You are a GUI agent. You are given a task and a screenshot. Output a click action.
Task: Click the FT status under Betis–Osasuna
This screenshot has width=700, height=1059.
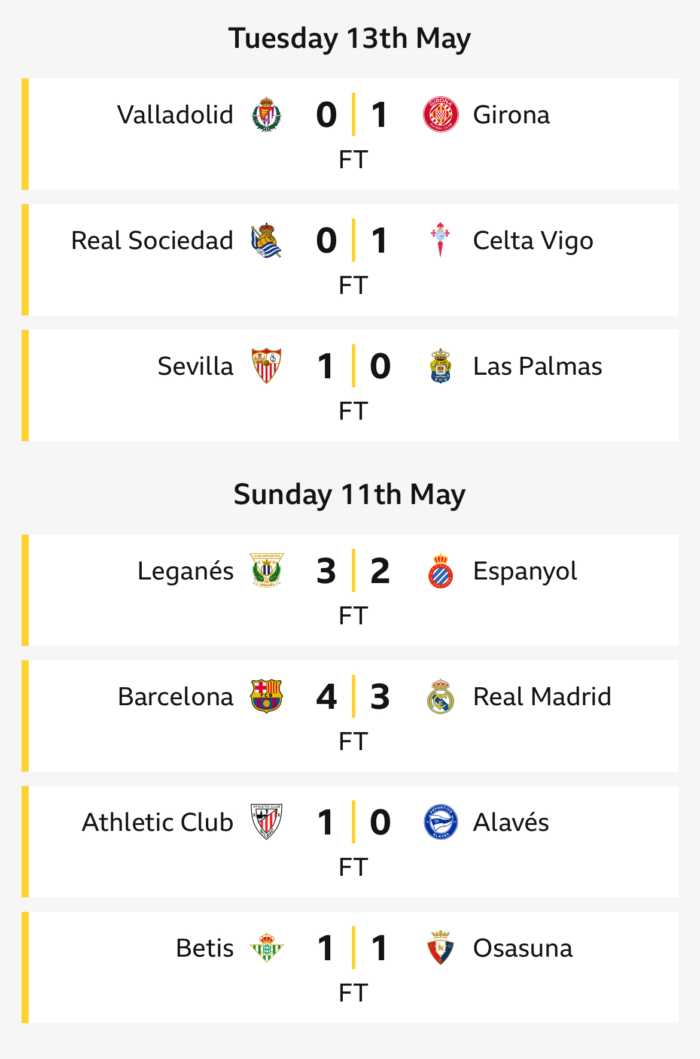click(353, 993)
